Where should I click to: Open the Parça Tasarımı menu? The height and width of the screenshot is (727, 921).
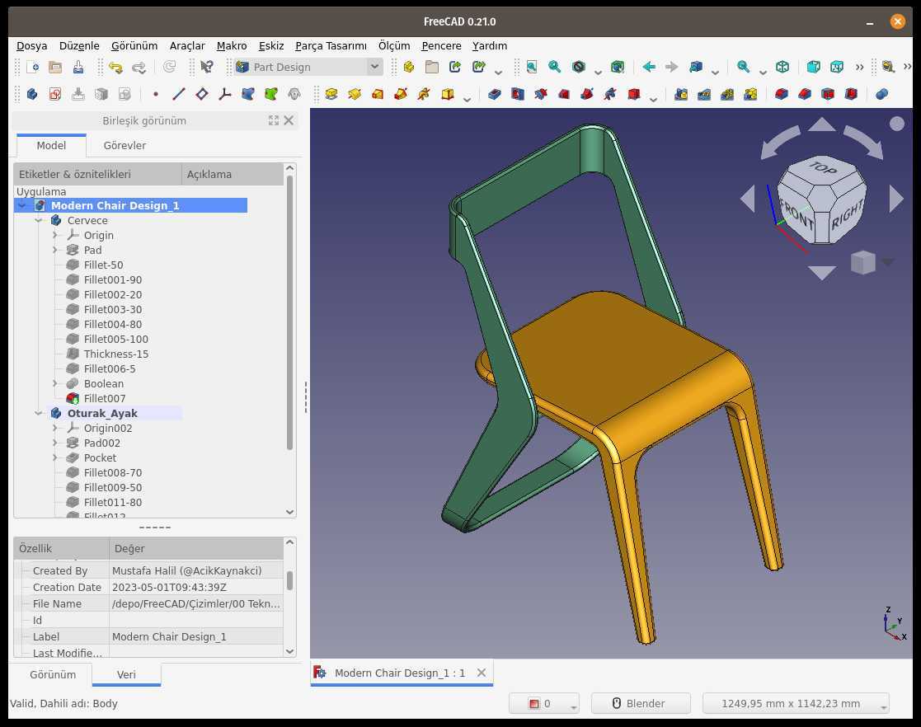point(331,46)
